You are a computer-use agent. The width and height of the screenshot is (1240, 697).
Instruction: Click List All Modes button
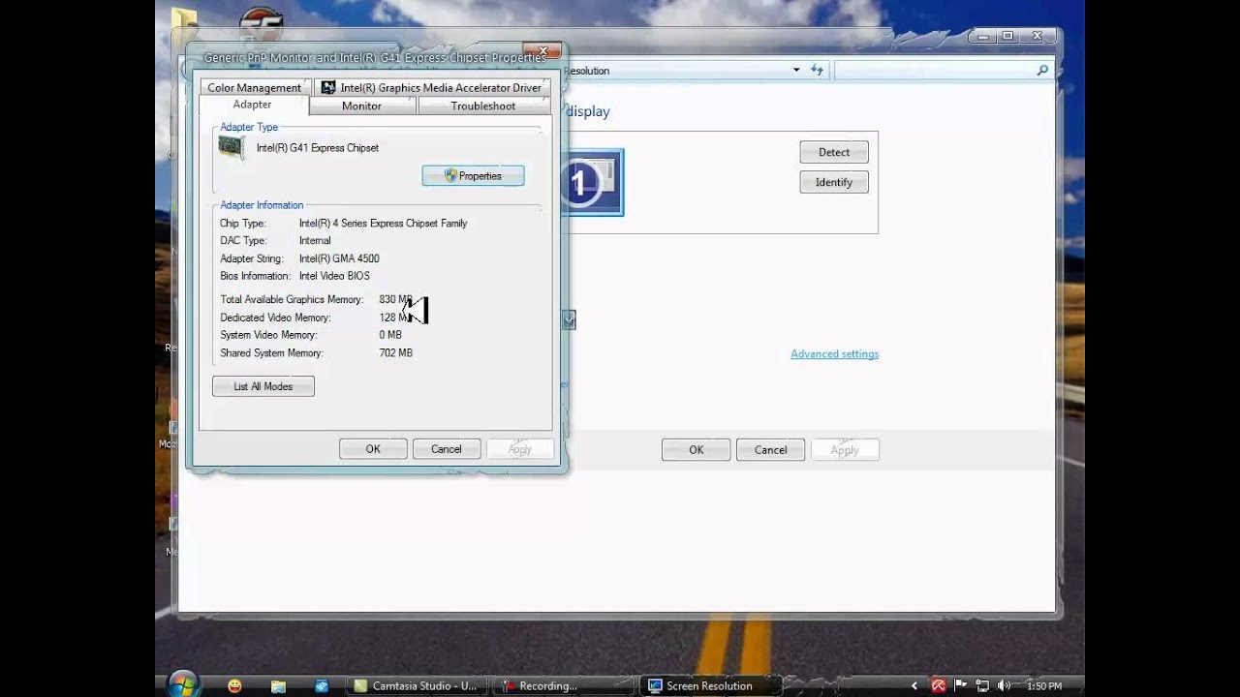point(263,386)
